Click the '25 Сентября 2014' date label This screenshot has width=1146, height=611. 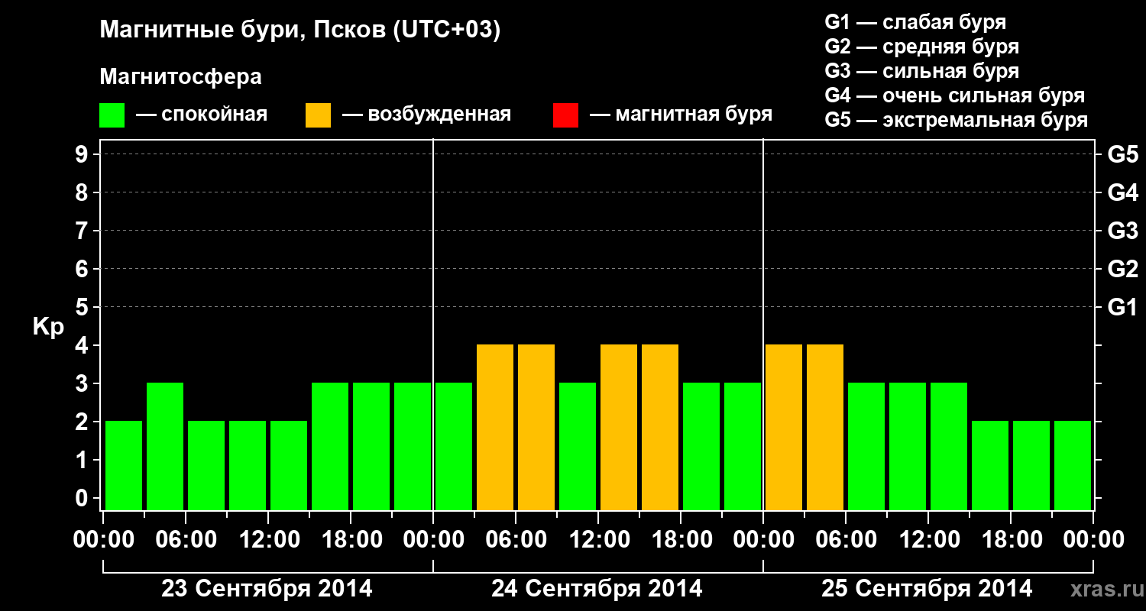(x=927, y=588)
